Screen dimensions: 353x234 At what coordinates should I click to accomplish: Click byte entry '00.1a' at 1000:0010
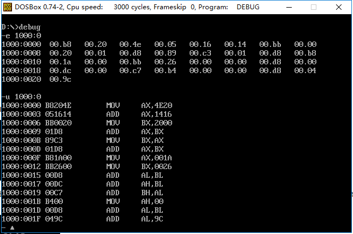[x=60, y=62]
